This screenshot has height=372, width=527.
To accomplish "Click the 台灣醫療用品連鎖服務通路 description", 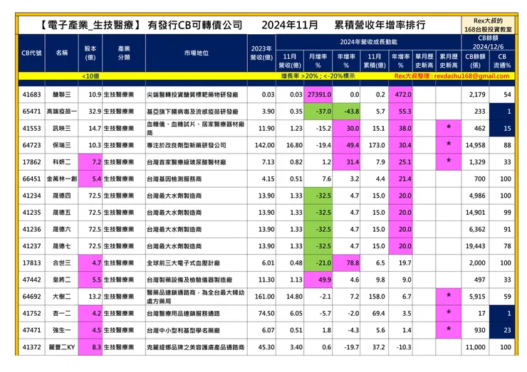I will pos(183,313).
